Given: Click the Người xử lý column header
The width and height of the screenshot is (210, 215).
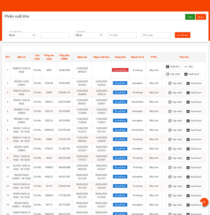Looking at the screenshot, I should (137, 57).
